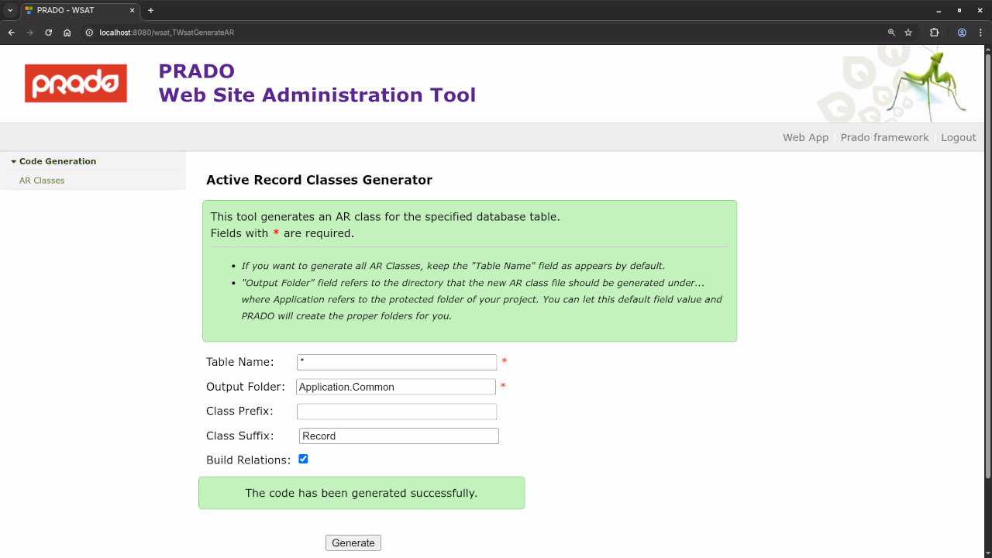The image size is (992, 558).
Task: Open the browser three-dot menu
Action: point(980,33)
